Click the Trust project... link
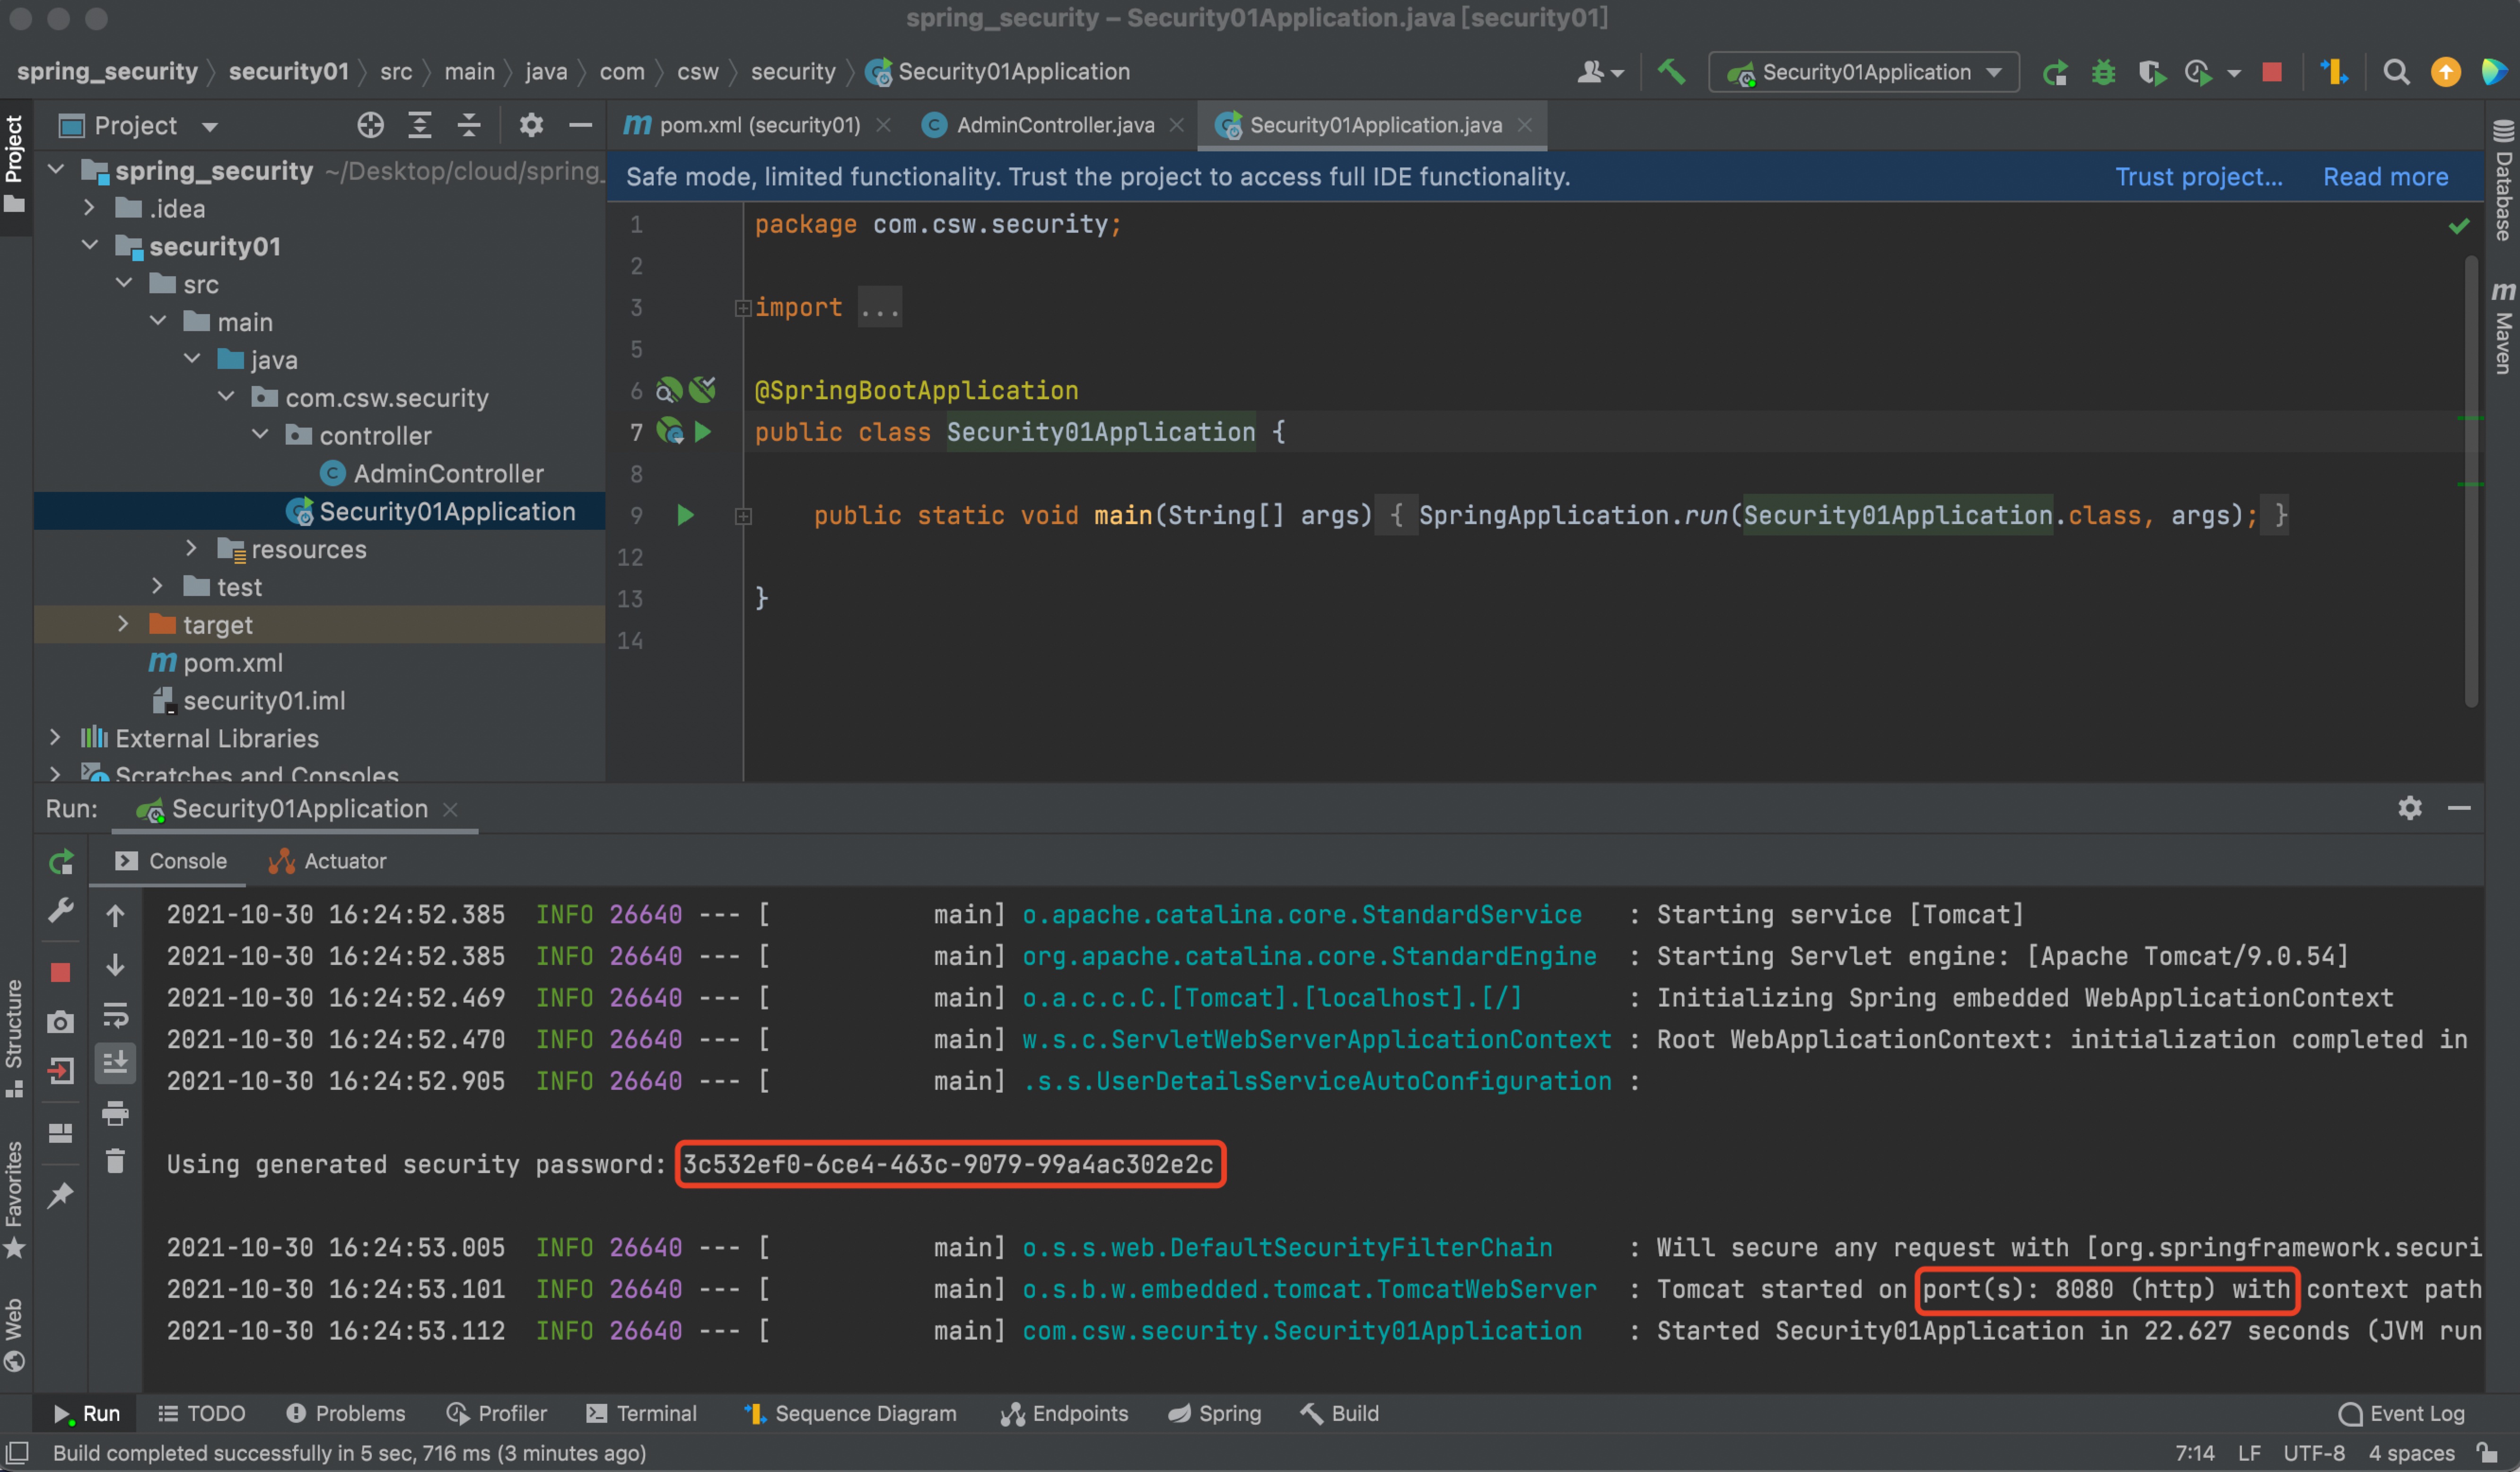The width and height of the screenshot is (2520, 1472). pos(2198,177)
